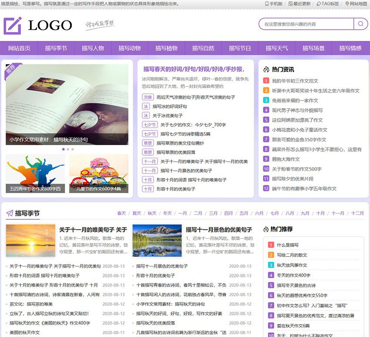Select the 草原 tag badge
This screenshot has width=370, height=337.
pos(148,143)
